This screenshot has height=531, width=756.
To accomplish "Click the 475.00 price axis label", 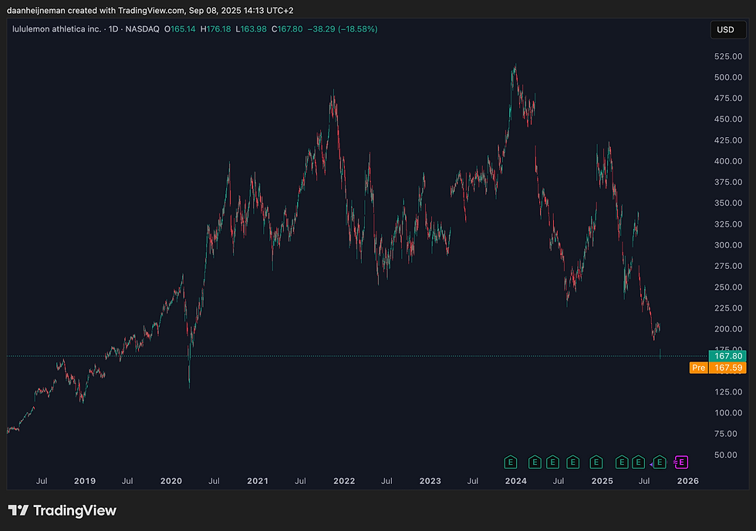I will [728, 99].
